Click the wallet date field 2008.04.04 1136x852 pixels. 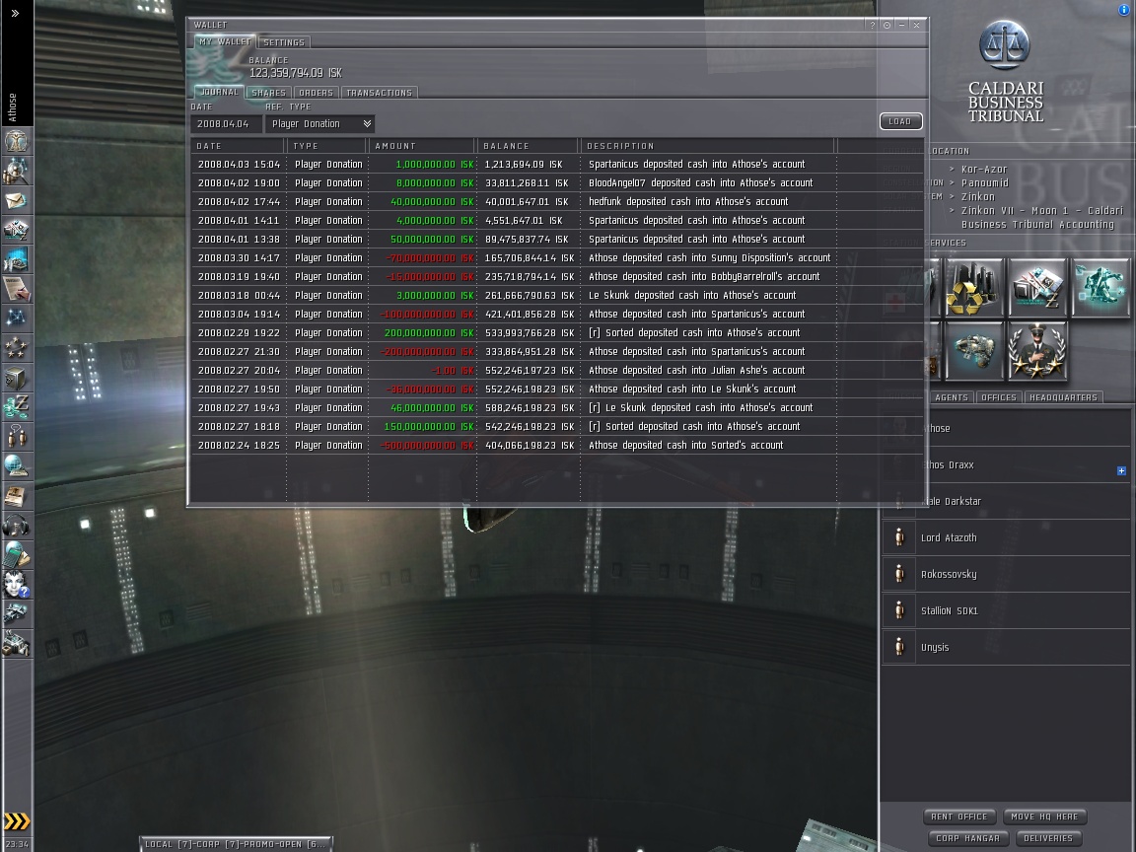pos(225,124)
